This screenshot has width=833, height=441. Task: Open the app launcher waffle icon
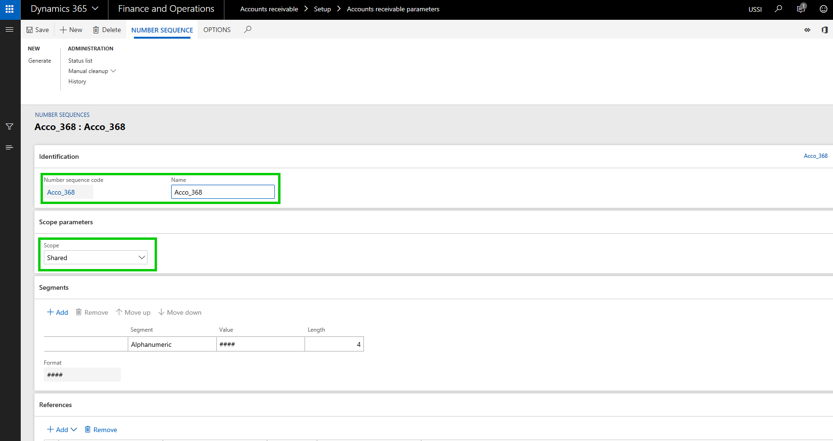[x=9, y=9]
